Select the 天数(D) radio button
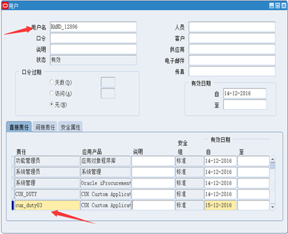This screenshot has width=288, height=234. pos(51,82)
